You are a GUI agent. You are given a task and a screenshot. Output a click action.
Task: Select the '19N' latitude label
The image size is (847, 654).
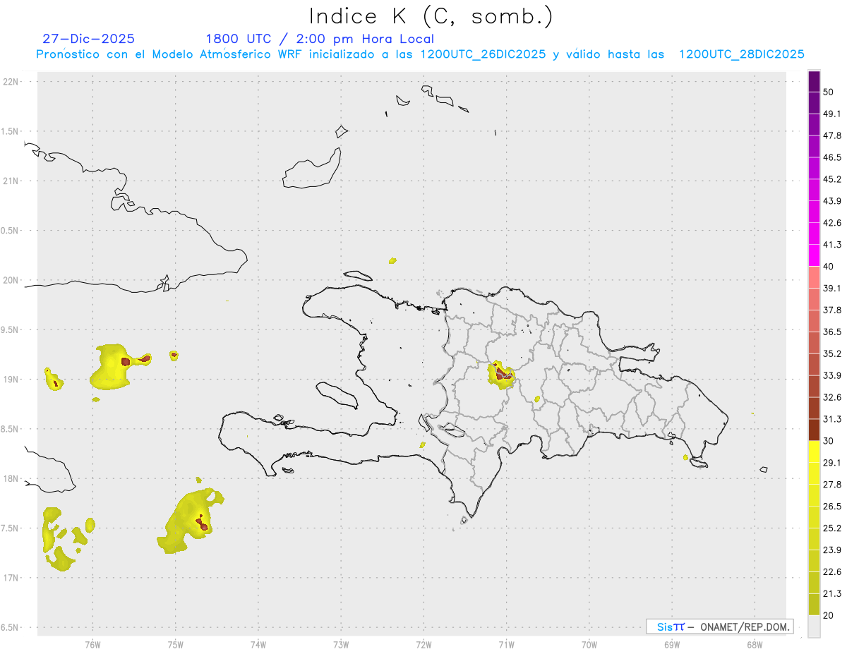12,379
